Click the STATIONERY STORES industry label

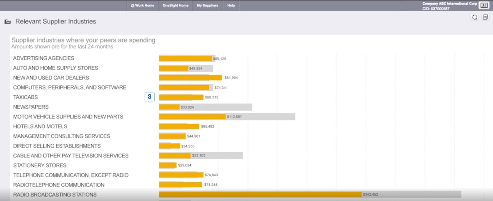40,165
